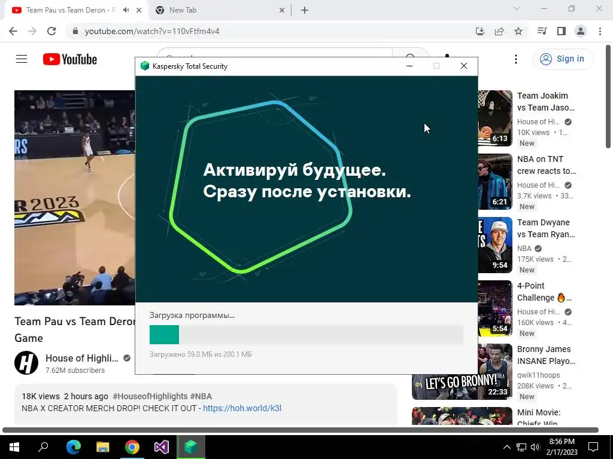Click the #HouseofHighlights hashtag
Screen dimensions: 613x459
150,396
